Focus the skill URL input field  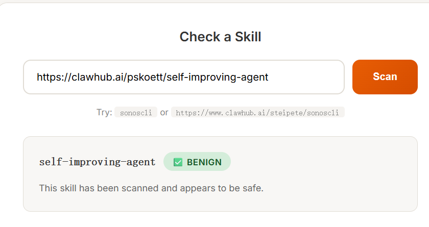click(x=184, y=77)
